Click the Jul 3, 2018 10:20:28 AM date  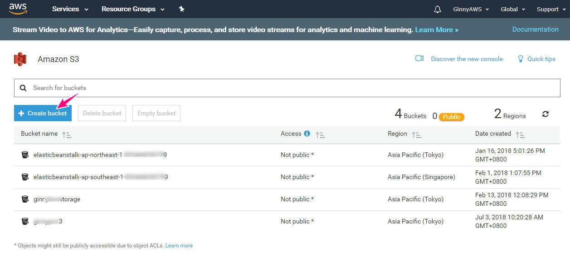click(509, 221)
